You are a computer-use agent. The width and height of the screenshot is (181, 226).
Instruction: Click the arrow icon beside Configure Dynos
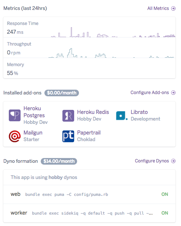click(173, 161)
